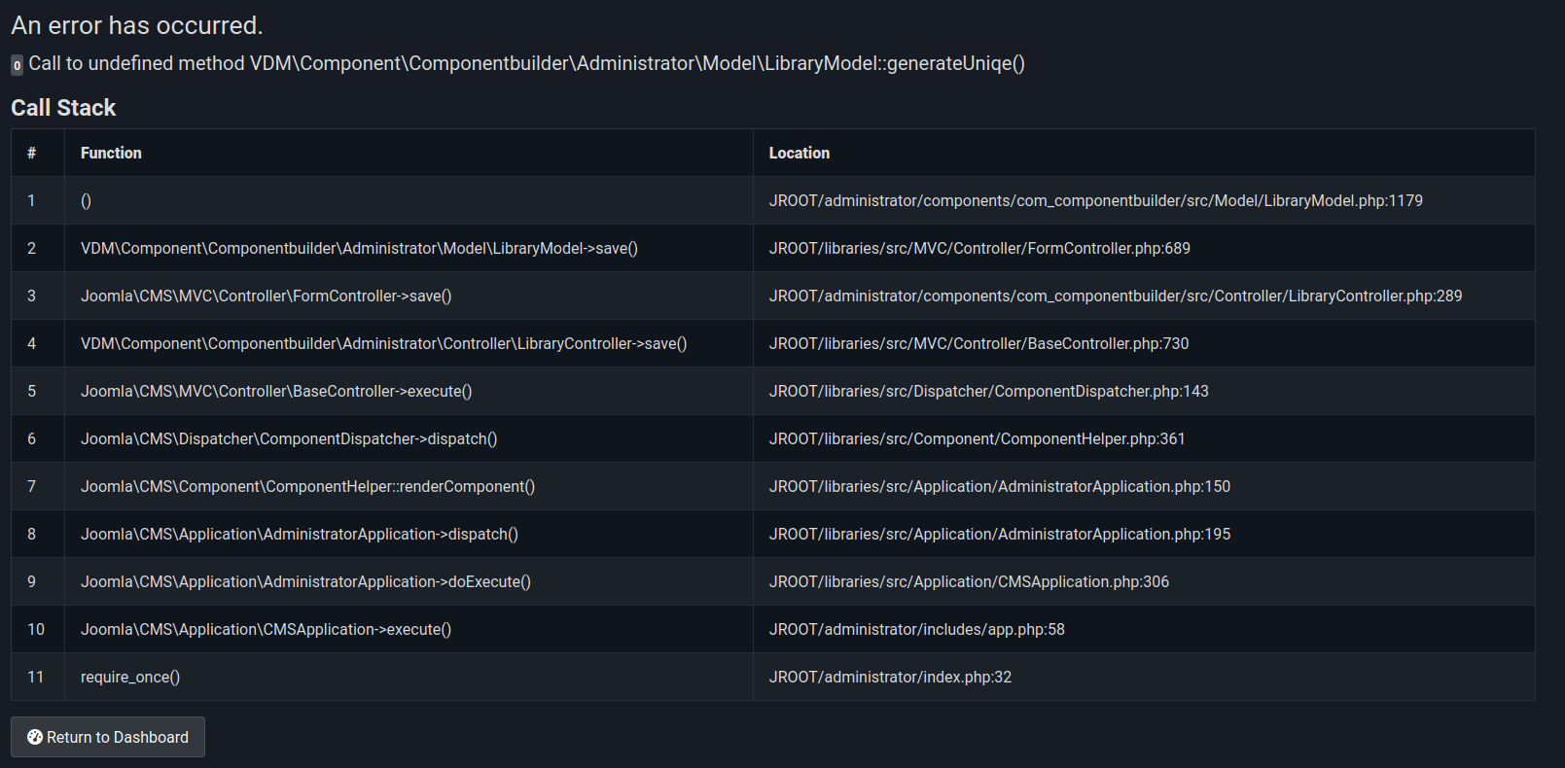Select the 'An error has occurred.' heading
Screen dimensions: 1565x768
pyautogui.click(x=137, y=25)
